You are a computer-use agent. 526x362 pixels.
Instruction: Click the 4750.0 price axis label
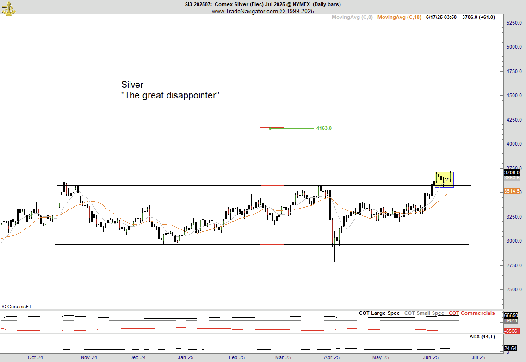click(514, 71)
